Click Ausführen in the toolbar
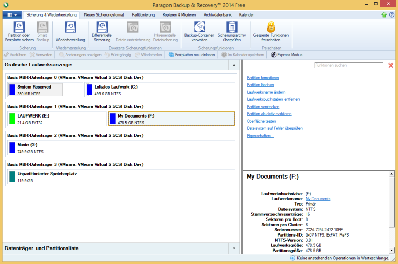The image size is (398, 264). [x=15, y=55]
